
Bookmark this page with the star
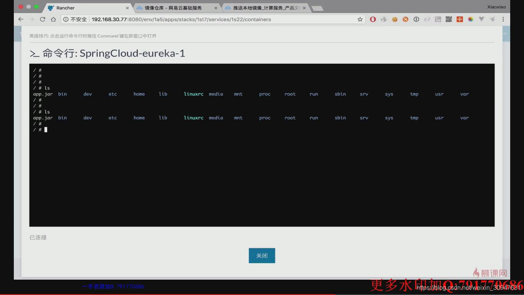[360, 19]
